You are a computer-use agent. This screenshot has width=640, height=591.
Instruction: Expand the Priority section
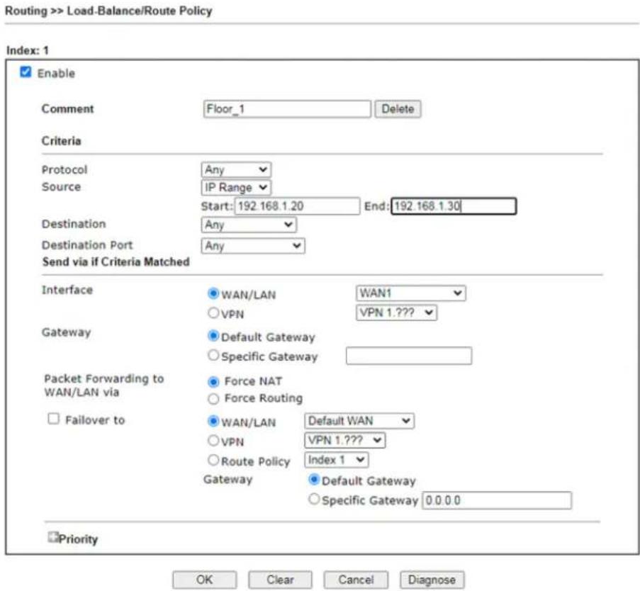52,537
